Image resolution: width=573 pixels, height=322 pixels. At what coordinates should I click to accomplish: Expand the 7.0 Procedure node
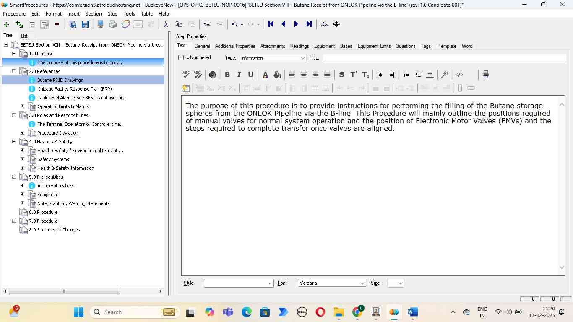point(14,221)
